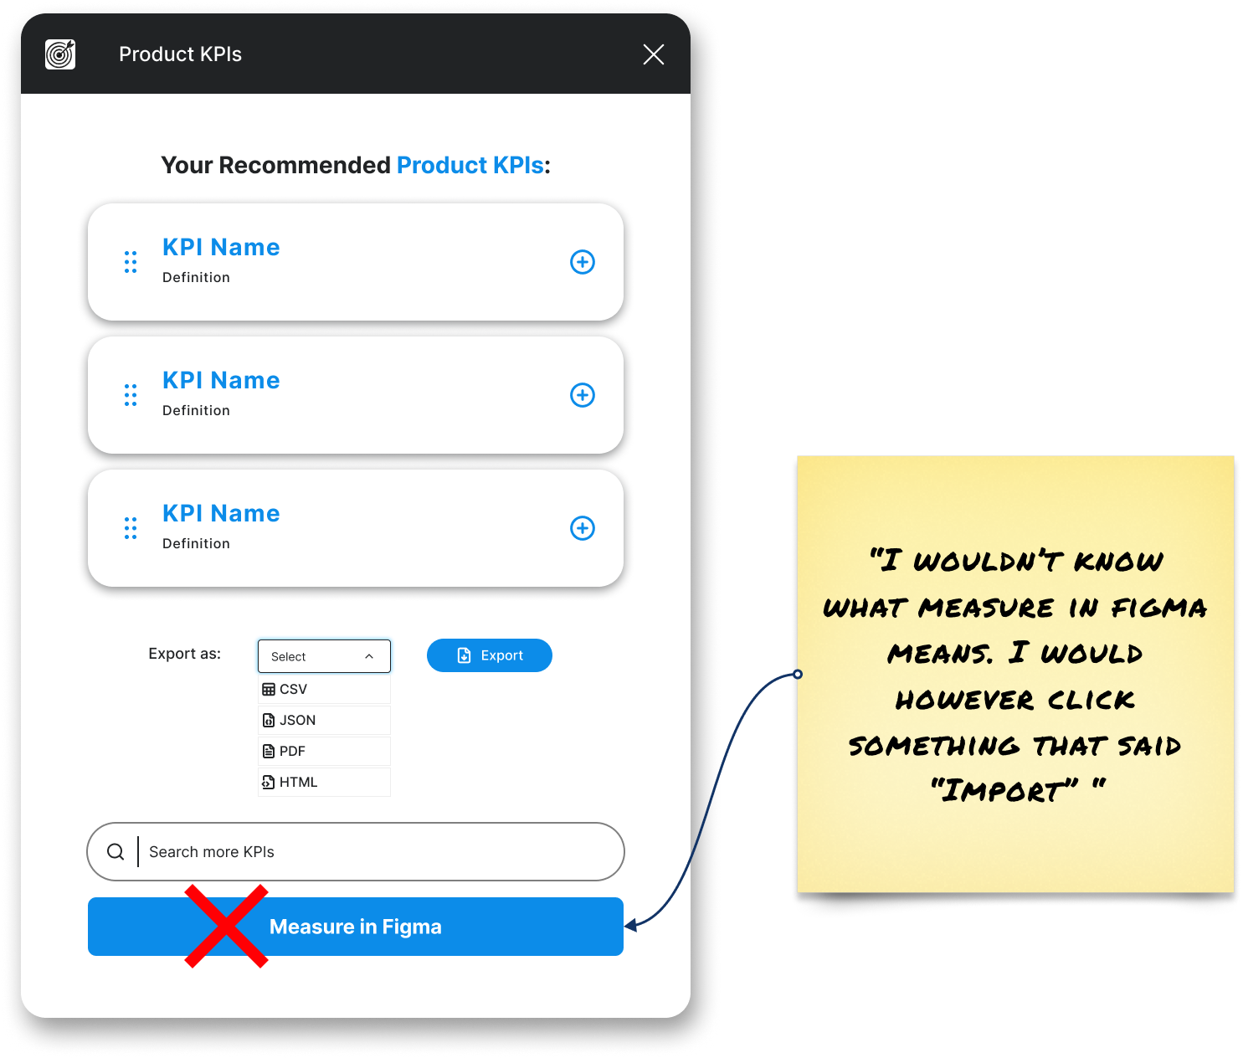Viewport: 1243px width, 1058px height.
Task: Click the file download icon in the Export button
Action: [464, 655]
